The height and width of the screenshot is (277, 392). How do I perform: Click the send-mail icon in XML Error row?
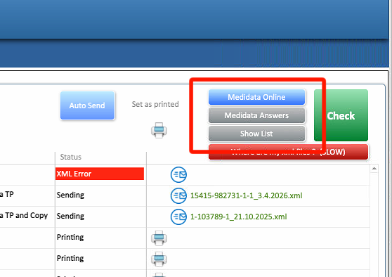[178, 174]
